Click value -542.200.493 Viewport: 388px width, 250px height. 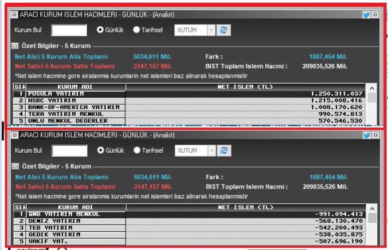click(339, 228)
